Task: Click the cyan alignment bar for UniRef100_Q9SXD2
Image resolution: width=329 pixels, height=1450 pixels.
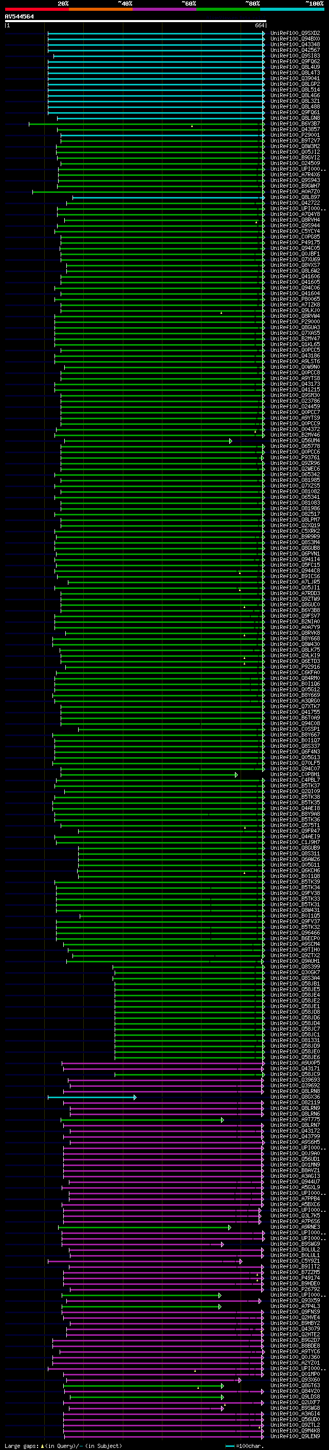Action: pos(156,33)
